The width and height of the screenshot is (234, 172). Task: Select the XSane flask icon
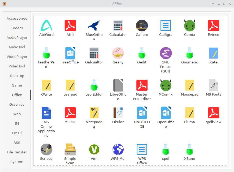[x=189, y=149]
